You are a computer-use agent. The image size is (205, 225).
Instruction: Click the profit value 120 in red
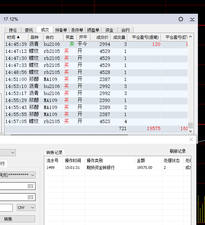tap(156, 44)
